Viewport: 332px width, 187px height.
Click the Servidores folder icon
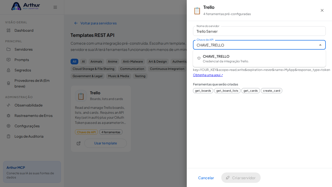[x=9, y=49]
